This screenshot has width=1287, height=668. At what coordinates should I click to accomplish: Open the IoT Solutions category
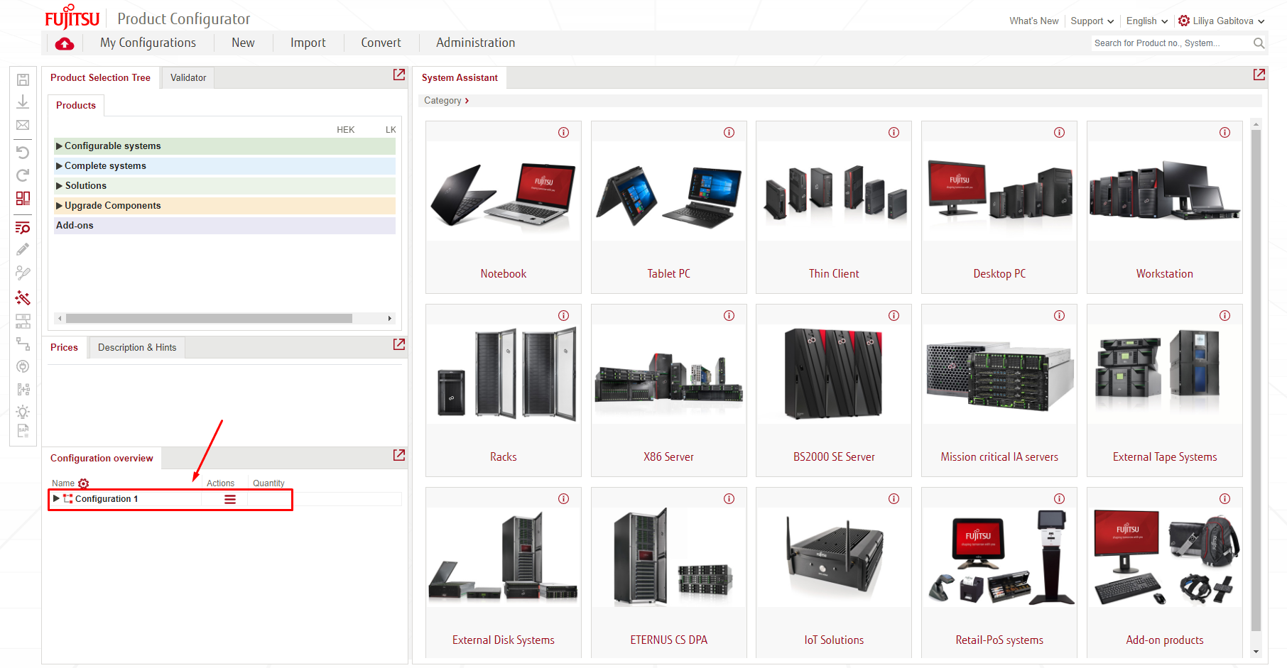click(x=834, y=572)
